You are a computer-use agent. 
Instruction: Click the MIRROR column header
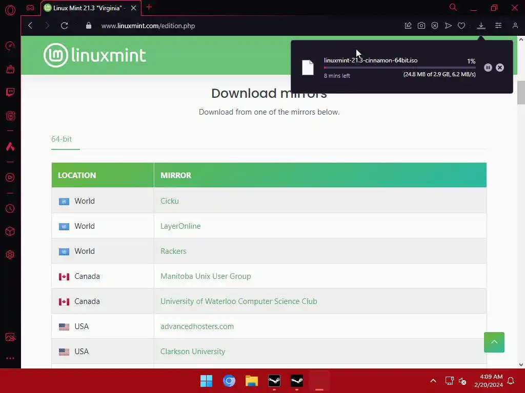click(x=320, y=175)
